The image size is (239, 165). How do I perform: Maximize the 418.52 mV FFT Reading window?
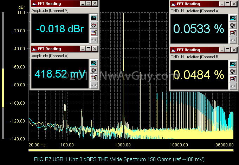(89, 49)
